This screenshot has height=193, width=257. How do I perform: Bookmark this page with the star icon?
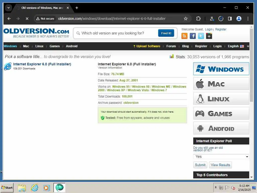[x=185, y=19]
